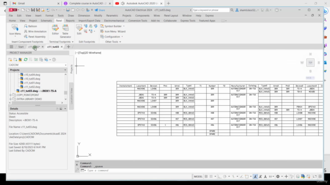
Task: Click the Plot printer icon
Action: [x=68, y=10]
